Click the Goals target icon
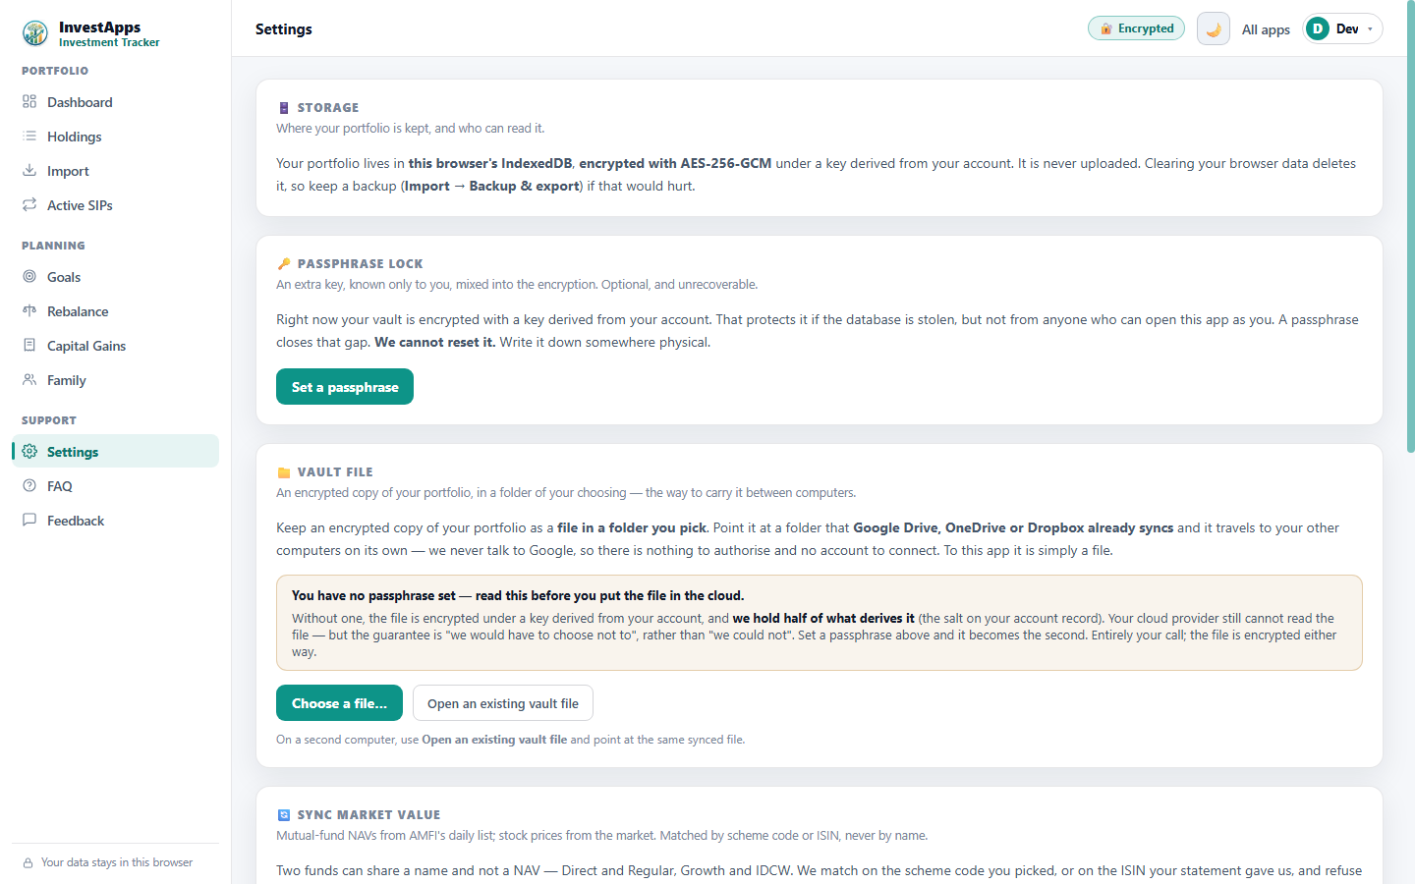This screenshot has width=1415, height=884. pyautogui.click(x=29, y=276)
